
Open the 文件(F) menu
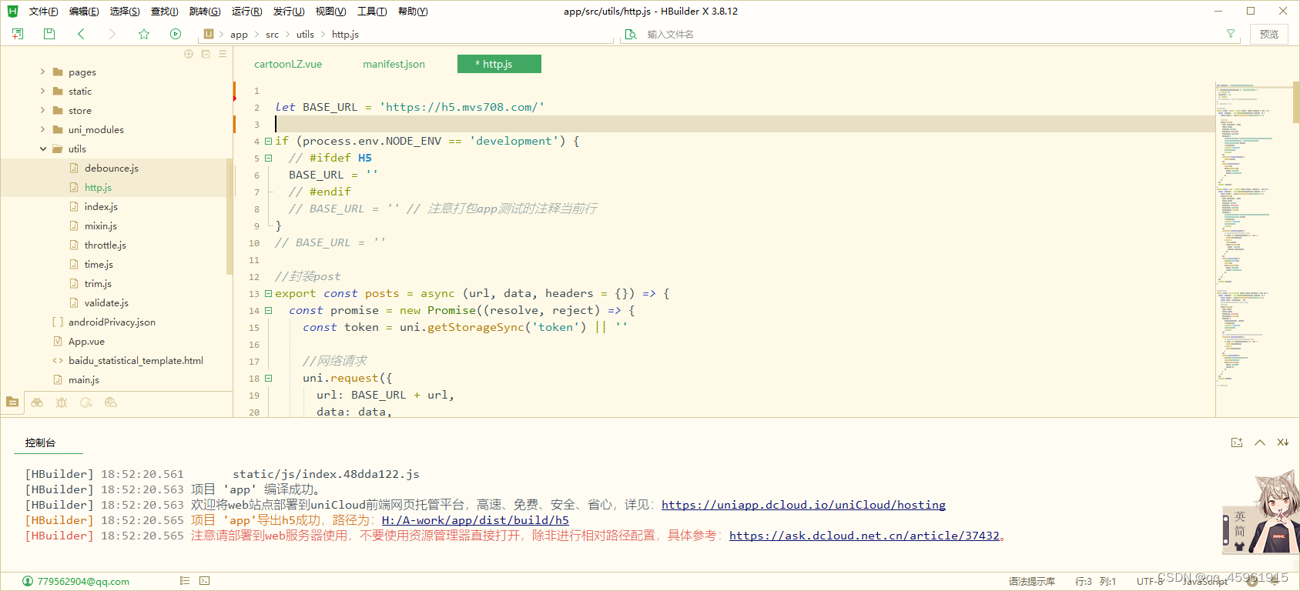pos(44,12)
